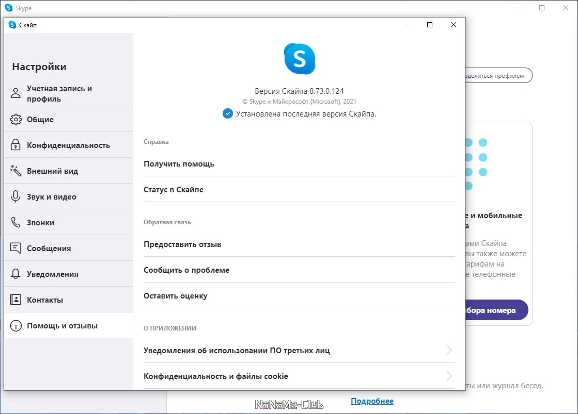Image resolution: width=578 pixels, height=414 pixels.
Task: Click Поделиться профилем button in background window
Action: point(498,75)
